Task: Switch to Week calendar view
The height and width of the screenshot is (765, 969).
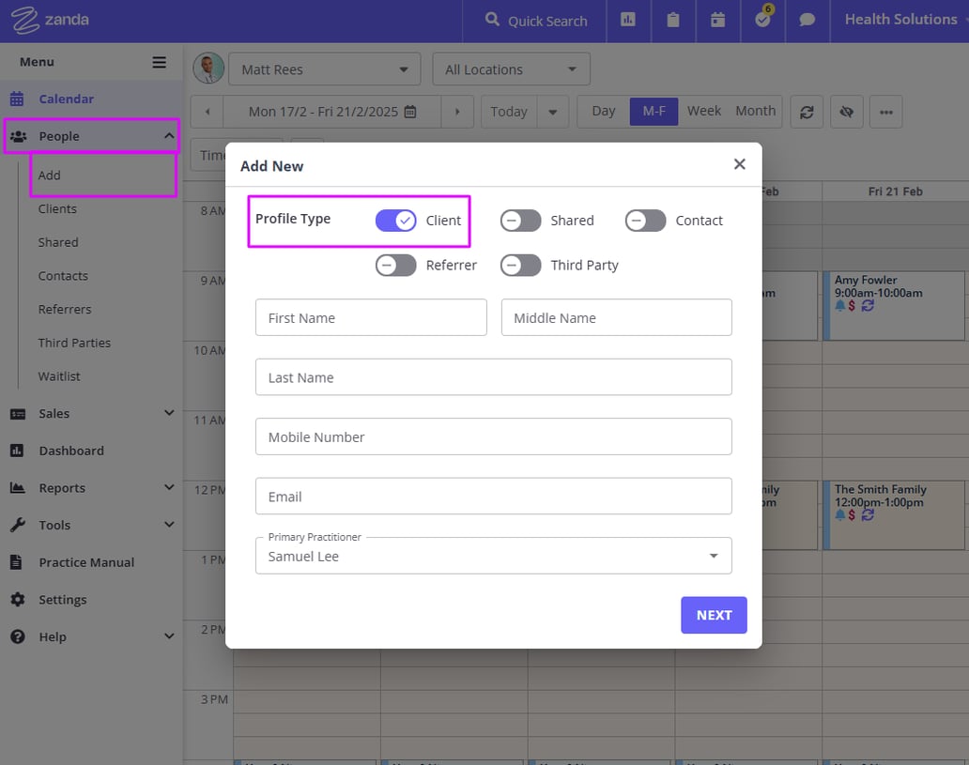Action: click(x=703, y=110)
